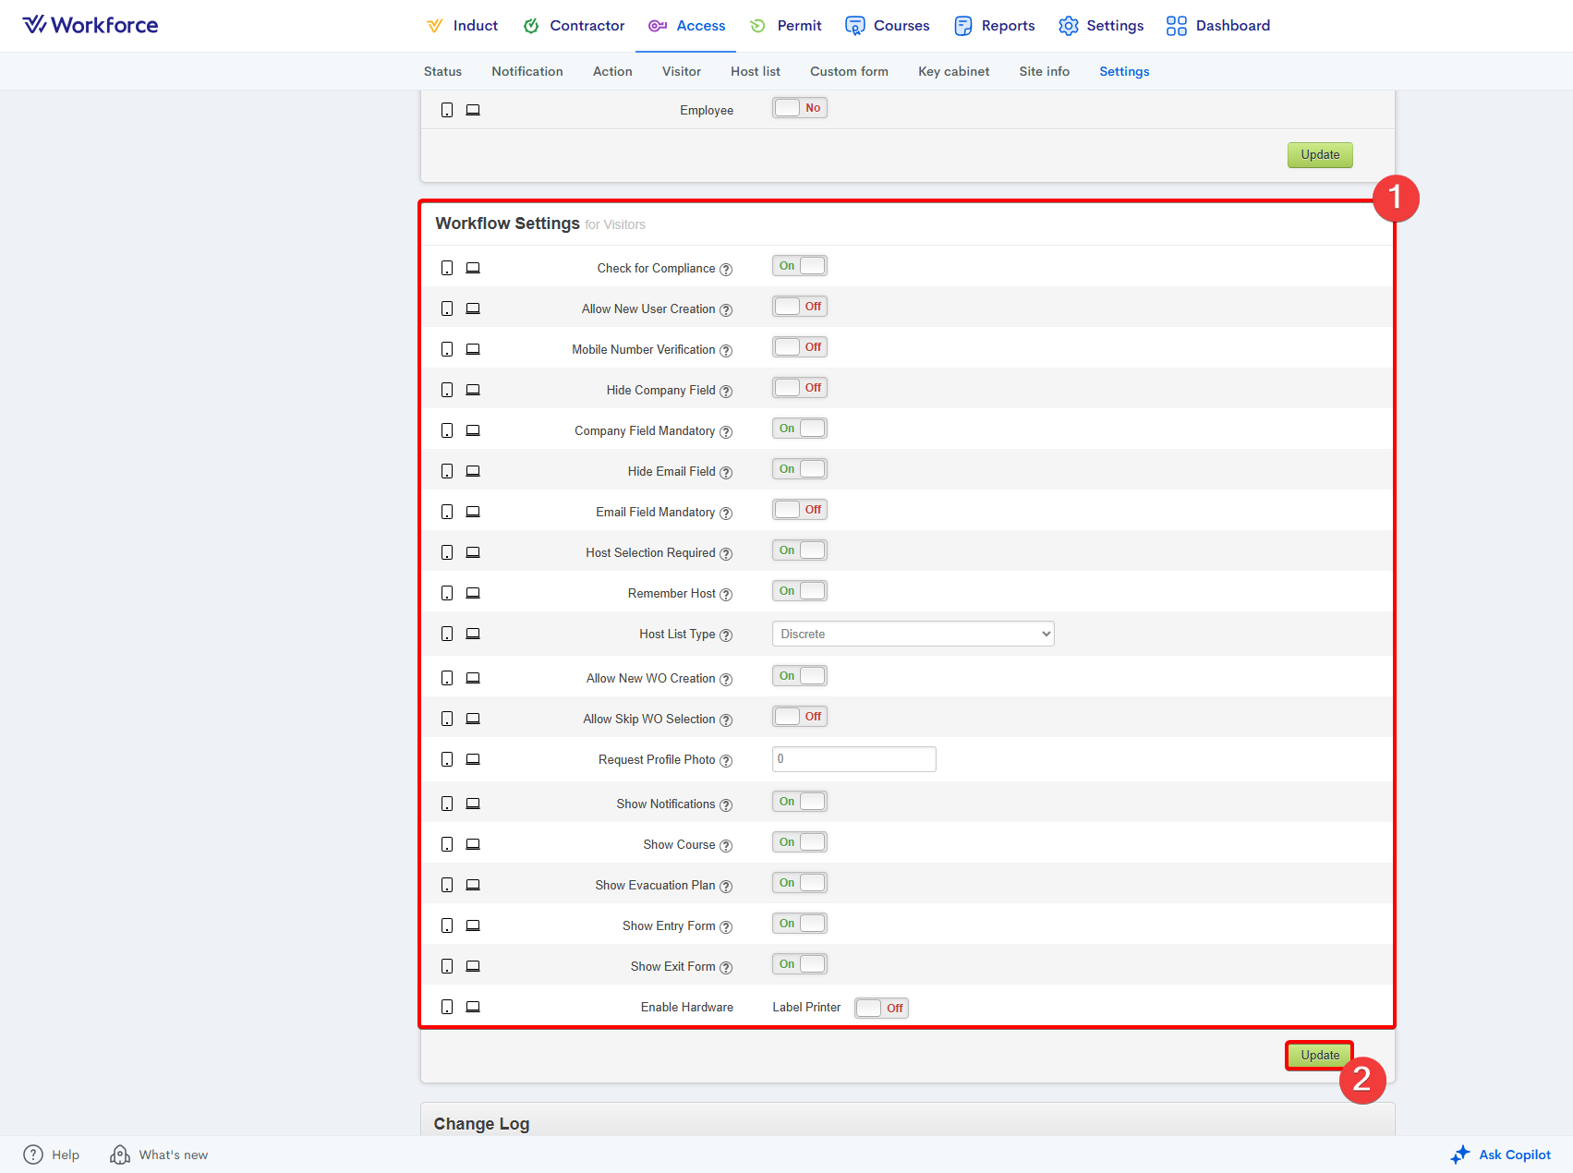Image resolution: width=1573 pixels, height=1173 pixels.
Task: Open the Reports menu in top navigation
Action: point(995,26)
